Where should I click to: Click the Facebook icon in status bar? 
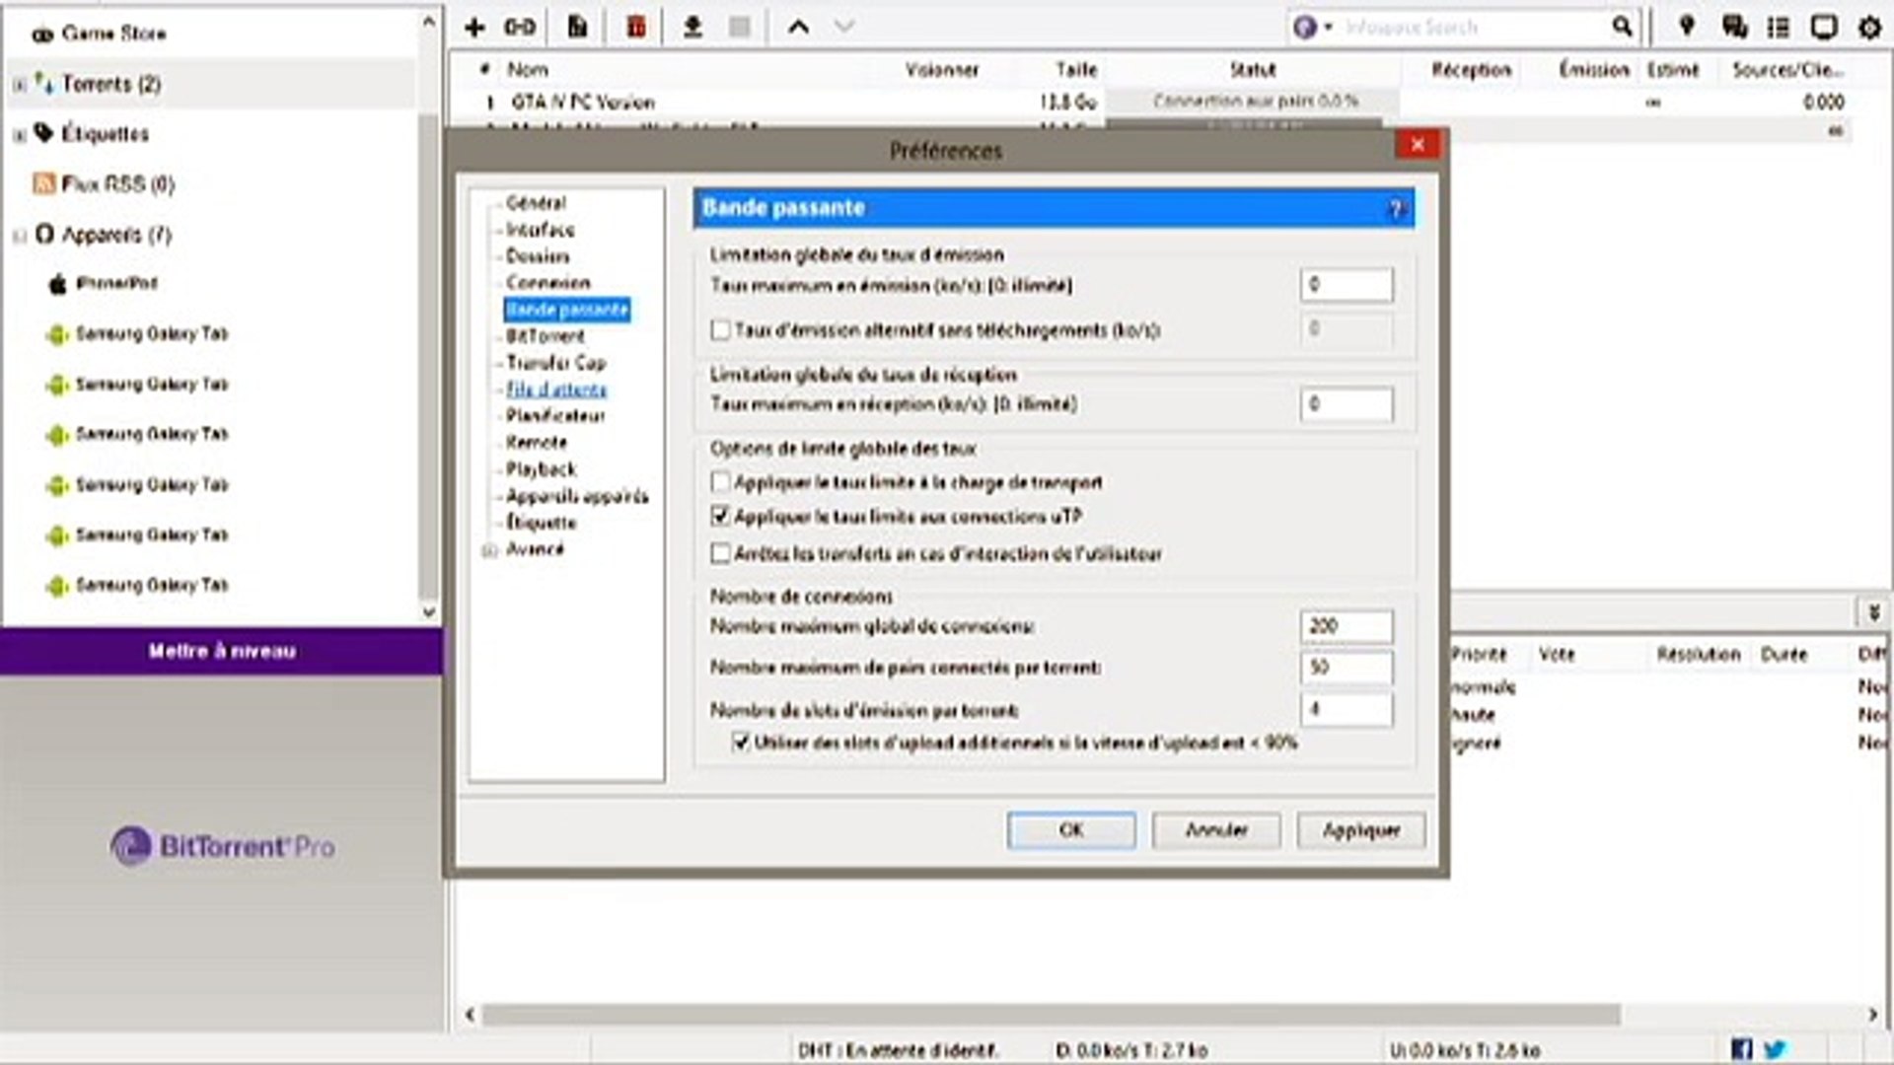tap(1741, 1049)
